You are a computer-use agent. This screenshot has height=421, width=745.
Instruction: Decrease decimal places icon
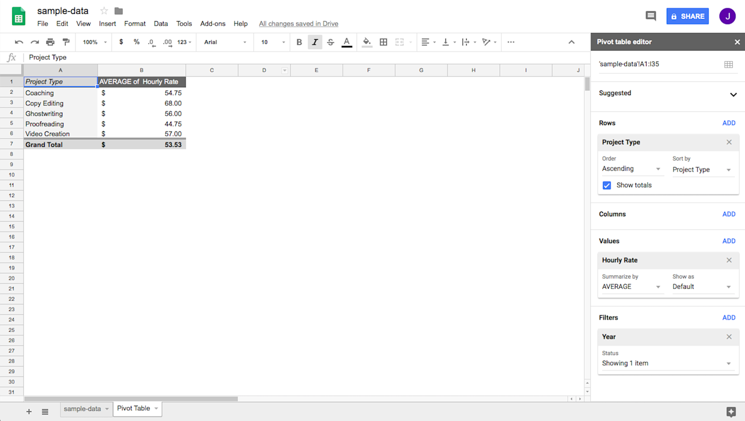point(151,42)
